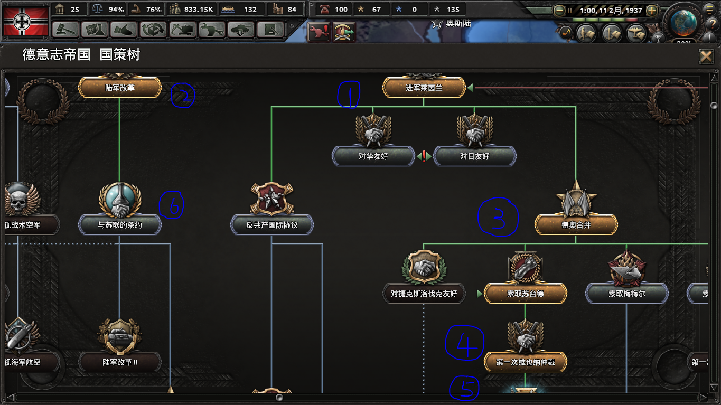Viewport: 721px width, 405px height.
Task: Click the horizontal scrollbar thumb
Action: pos(279,397)
